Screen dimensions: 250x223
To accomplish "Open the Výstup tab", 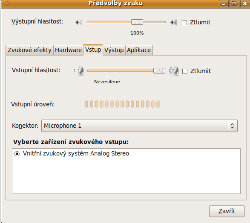I will pos(114,50).
